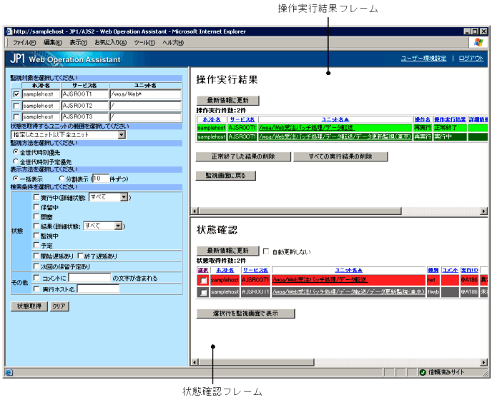Click 選択行を監視画面で表示 button
This screenshot has height=400, width=492.
(x=246, y=313)
